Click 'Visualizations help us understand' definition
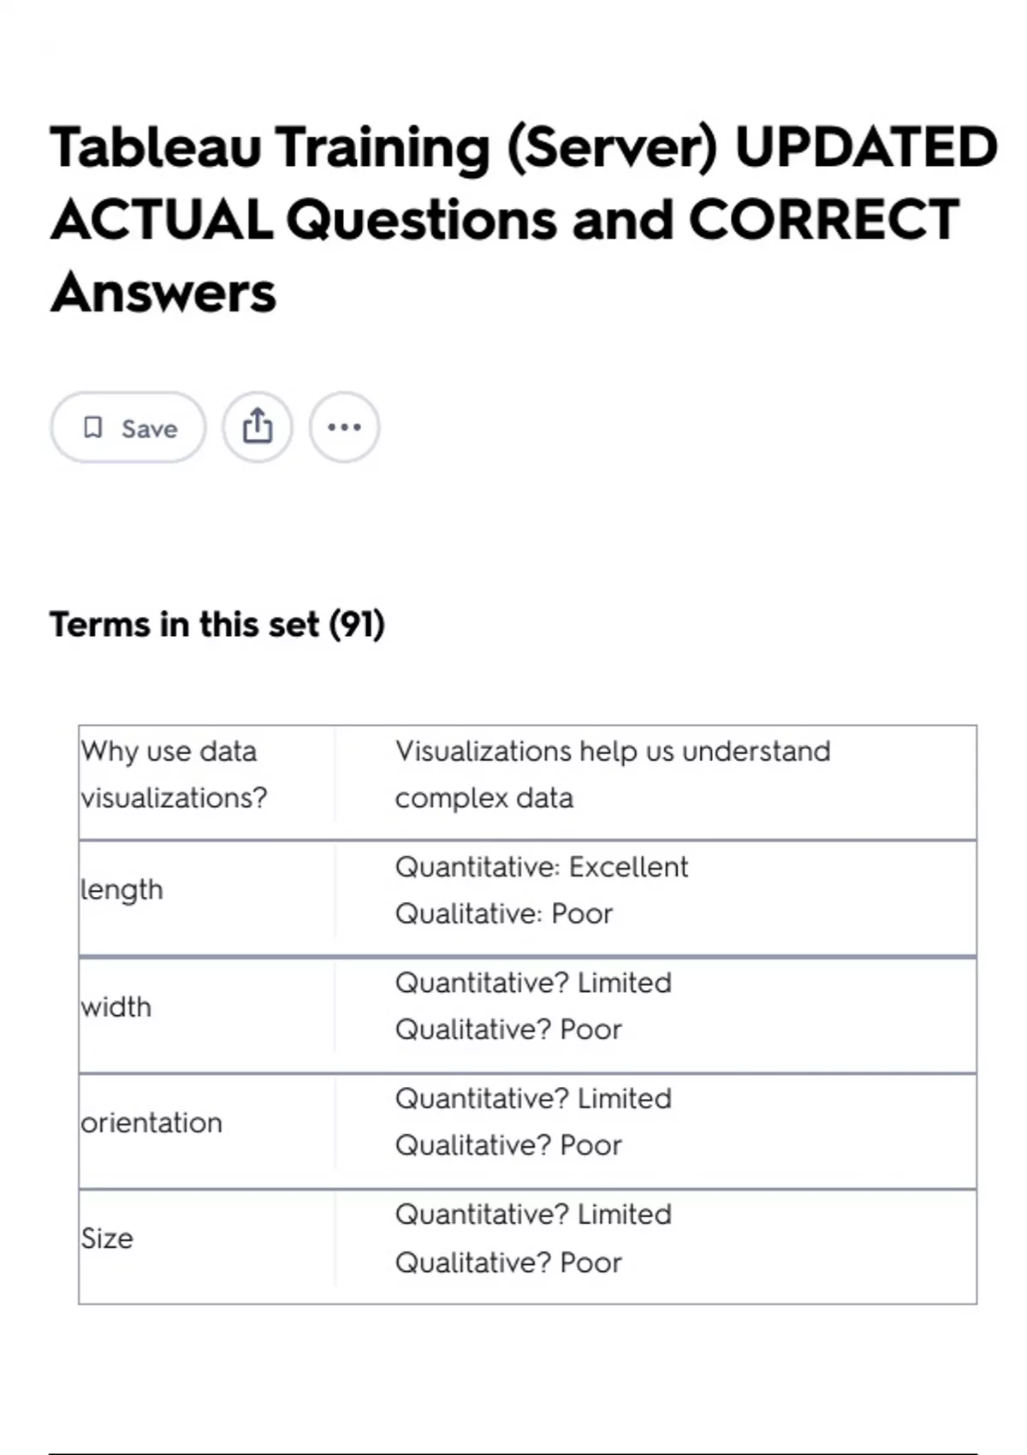This screenshot has width=1027, height=1455. pos(612,751)
